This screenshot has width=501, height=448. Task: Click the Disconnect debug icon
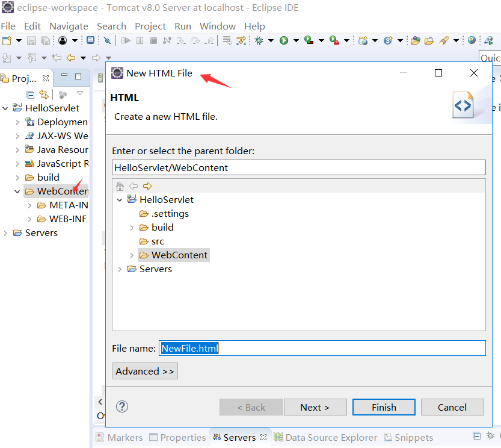[x=167, y=40]
